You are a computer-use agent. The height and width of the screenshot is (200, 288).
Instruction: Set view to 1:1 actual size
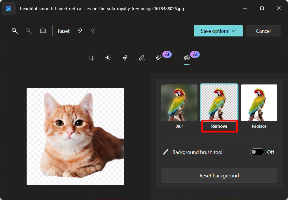click(43, 31)
